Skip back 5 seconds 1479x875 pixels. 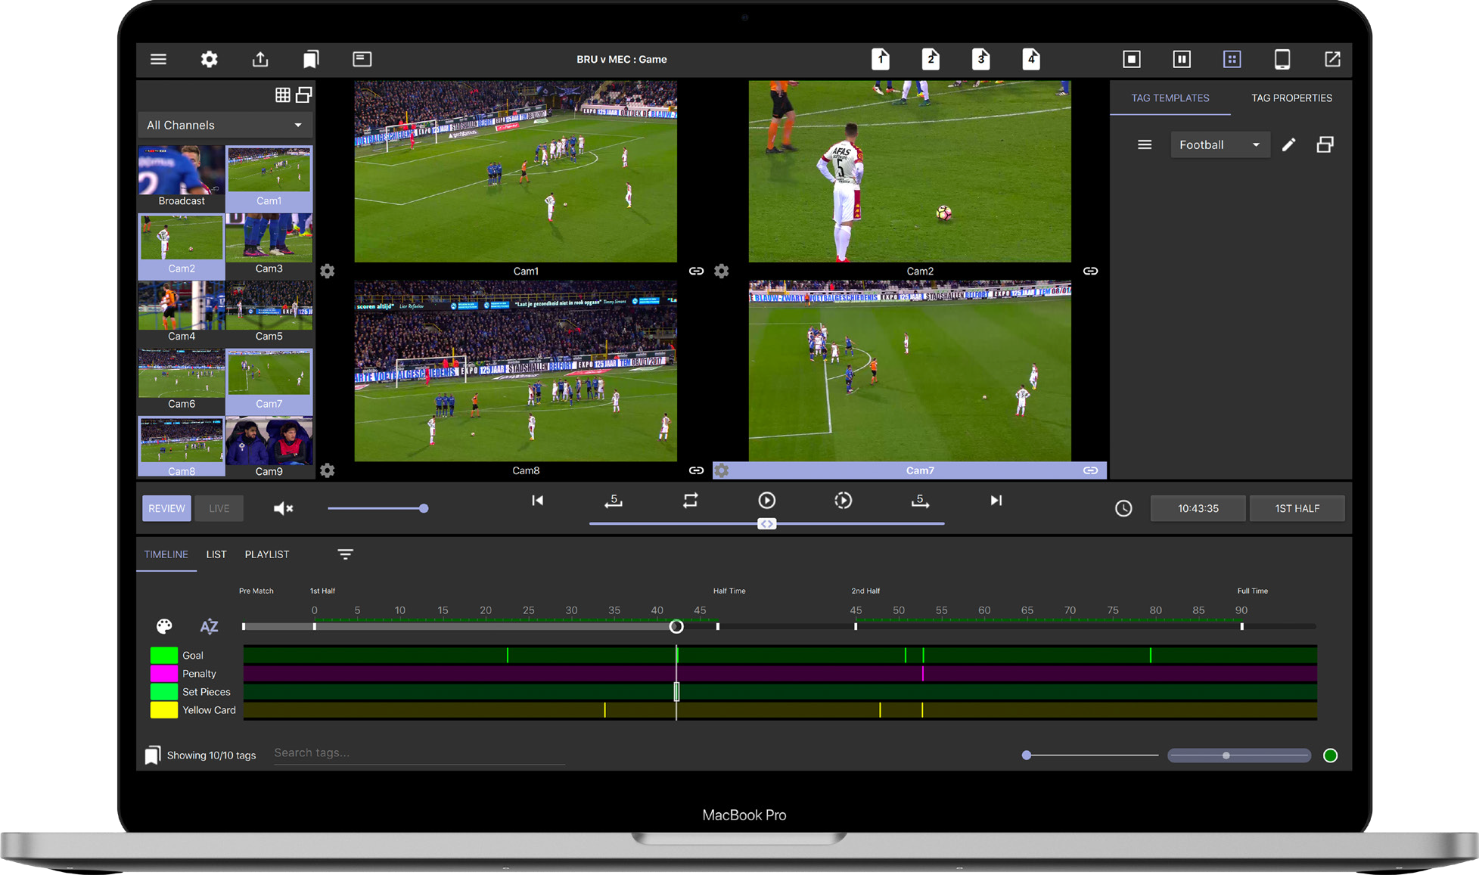[x=614, y=501]
